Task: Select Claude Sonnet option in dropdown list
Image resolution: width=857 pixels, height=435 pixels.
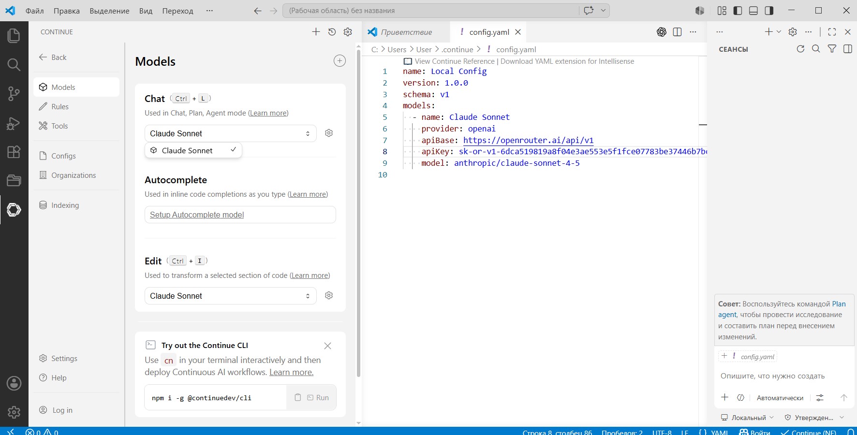Action: [193, 150]
